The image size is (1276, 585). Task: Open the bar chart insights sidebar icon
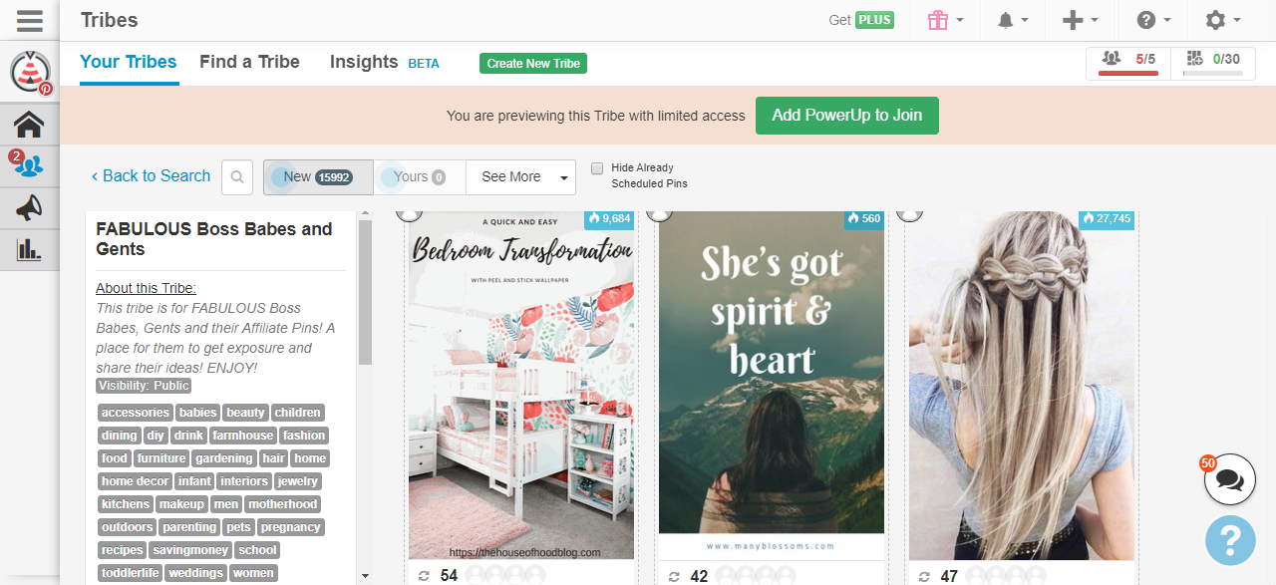point(29,249)
